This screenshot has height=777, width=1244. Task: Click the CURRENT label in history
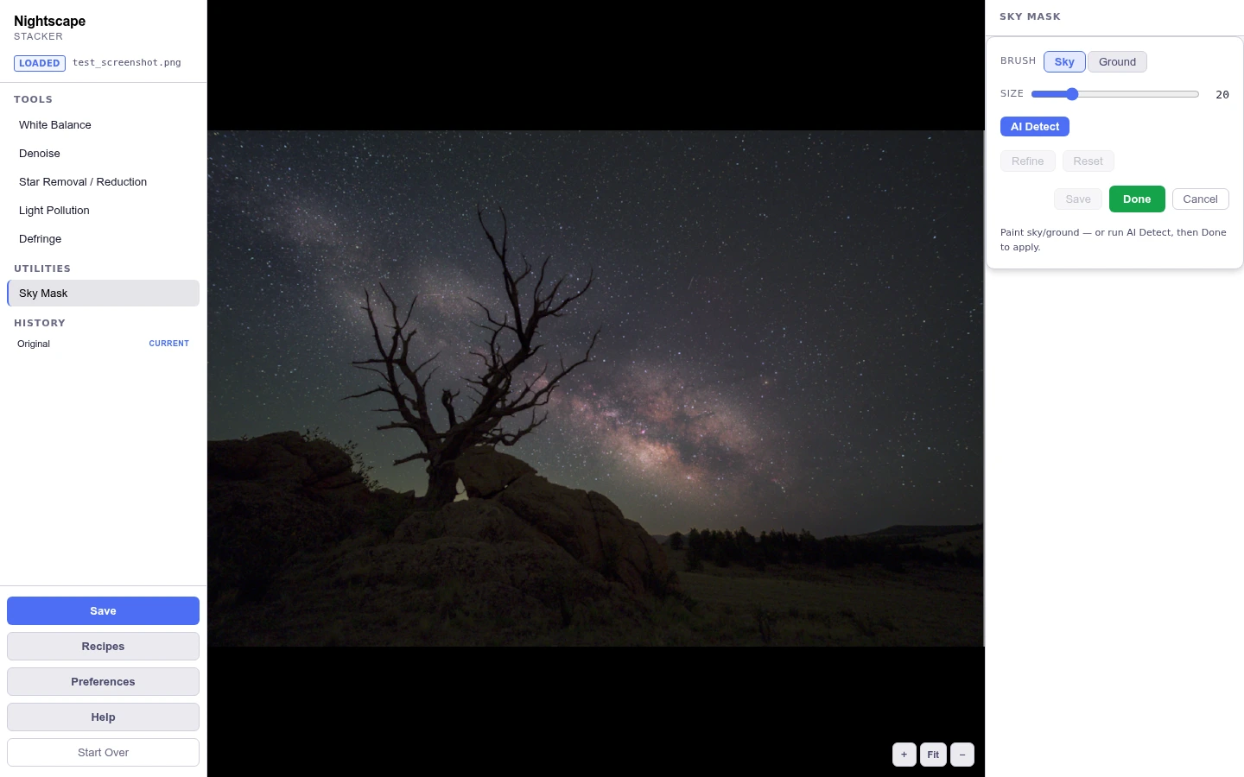coord(168,344)
